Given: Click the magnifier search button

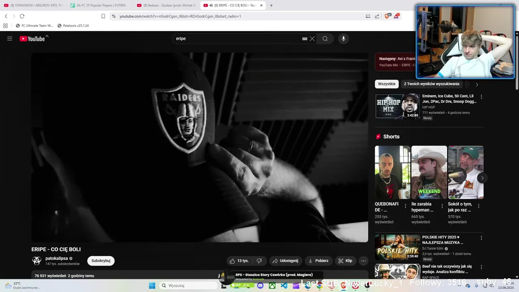Looking at the screenshot, I should (325, 39).
